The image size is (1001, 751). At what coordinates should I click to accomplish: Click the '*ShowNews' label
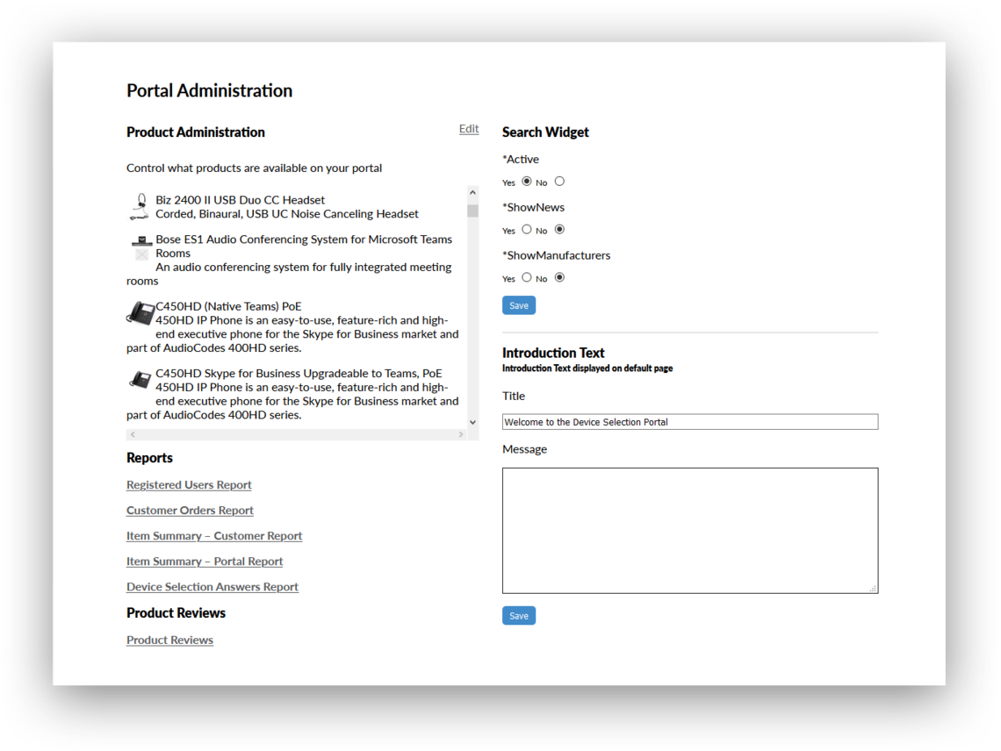pyautogui.click(x=533, y=207)
